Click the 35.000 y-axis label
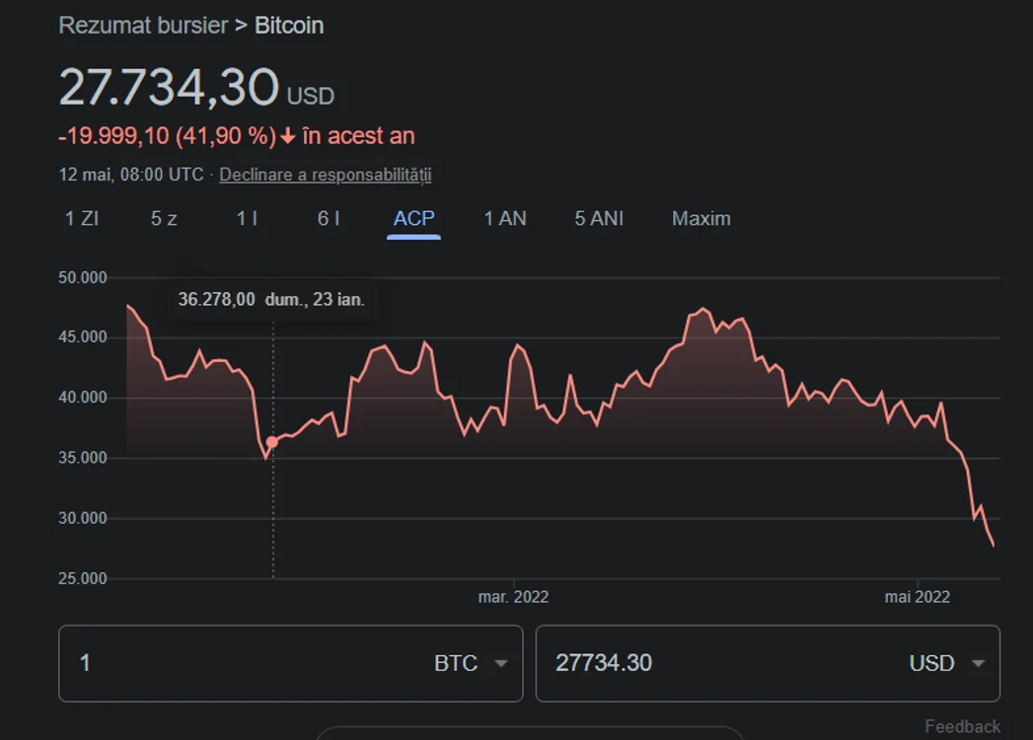This screenshot has height=740, width=1033. (82, 458)
